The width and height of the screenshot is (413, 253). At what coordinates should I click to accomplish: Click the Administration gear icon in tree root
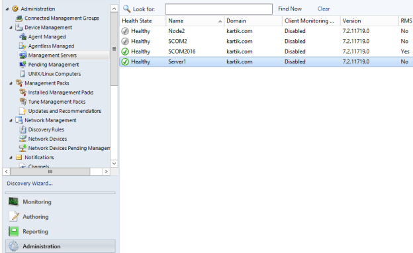(x=15, y=9)
